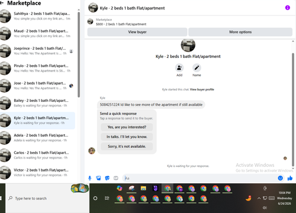Viewport: 296px width, 213px height.
Task: Click the touch keyboard tray icon
Action: [x=272, y=198]
